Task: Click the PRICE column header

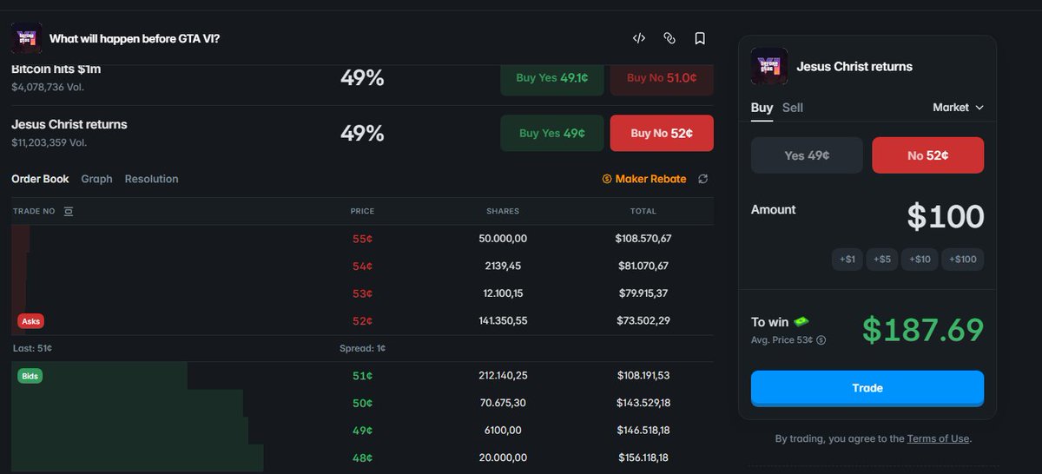Action: [362, 211]
